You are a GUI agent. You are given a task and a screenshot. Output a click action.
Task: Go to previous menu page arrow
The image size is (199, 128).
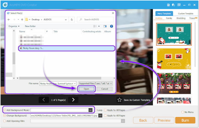pos(44,100)
